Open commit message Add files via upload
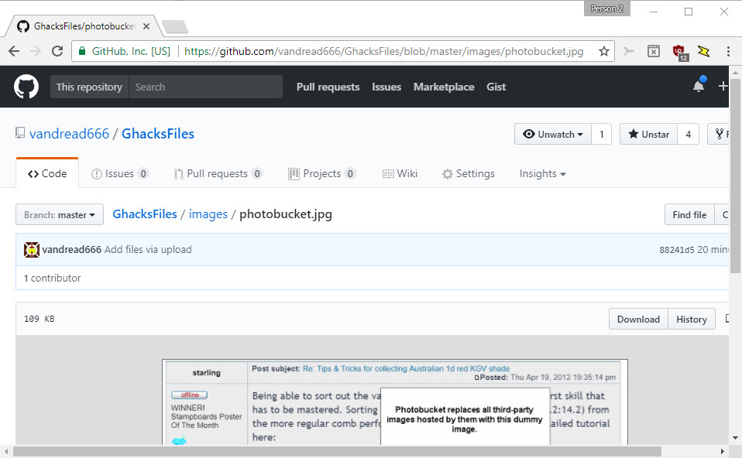 coord(148,250)
